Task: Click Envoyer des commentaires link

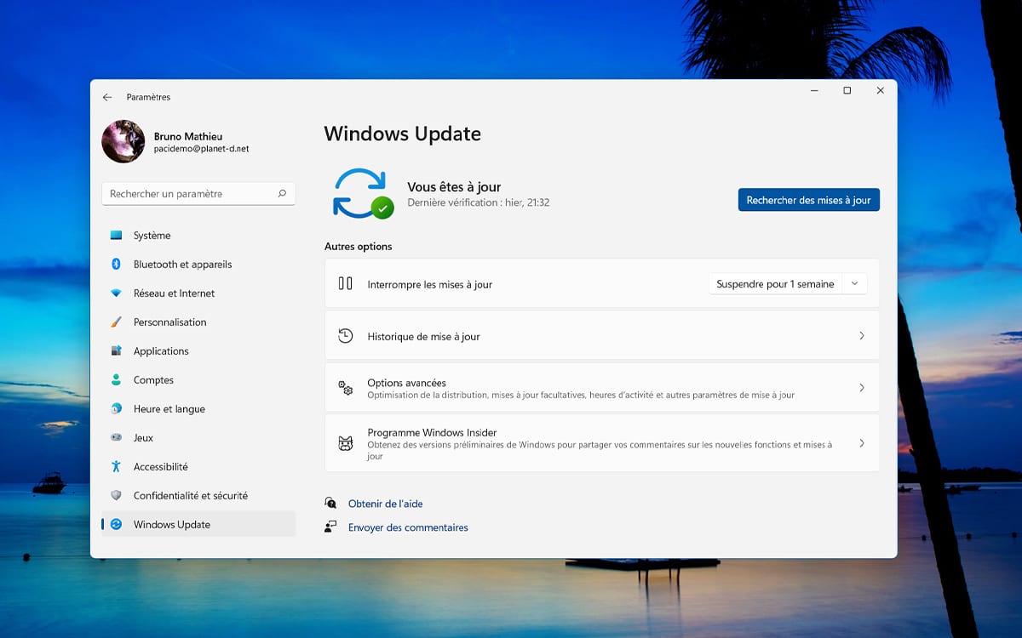Action: [408, 527]
